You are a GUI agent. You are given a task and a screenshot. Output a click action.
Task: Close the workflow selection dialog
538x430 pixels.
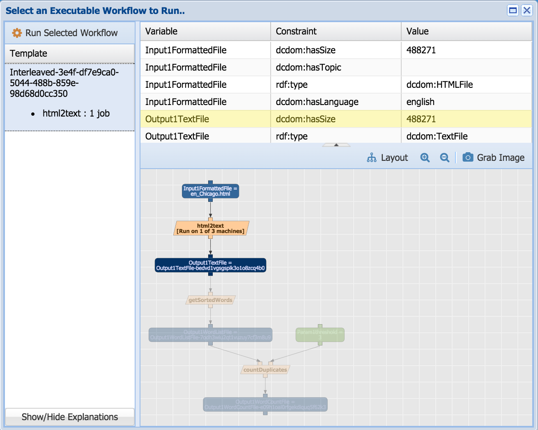click(527, 10)
